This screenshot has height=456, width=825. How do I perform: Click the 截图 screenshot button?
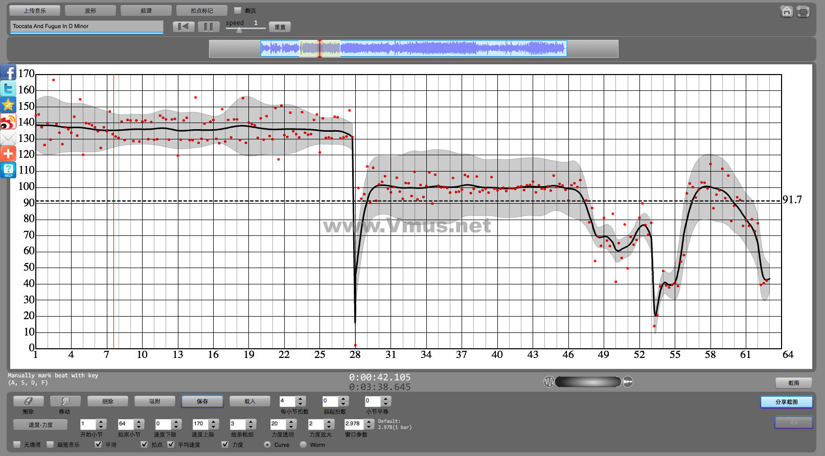(794, 383)
